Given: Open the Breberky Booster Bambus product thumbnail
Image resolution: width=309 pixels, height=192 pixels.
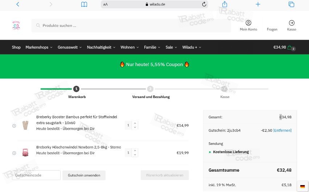Looking at the screenshot, I should tap(25, 125).
